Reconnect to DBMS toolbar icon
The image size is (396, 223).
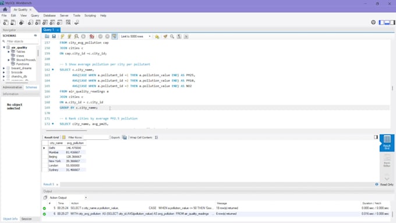(x=76, y=23)
